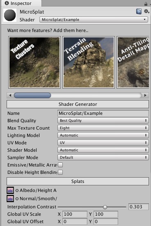Click the 'Want more features? Add them here..' text

48,30
